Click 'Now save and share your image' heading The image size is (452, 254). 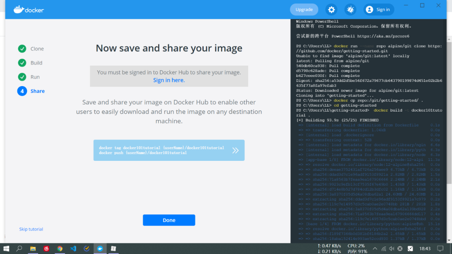tap(169, 48)
